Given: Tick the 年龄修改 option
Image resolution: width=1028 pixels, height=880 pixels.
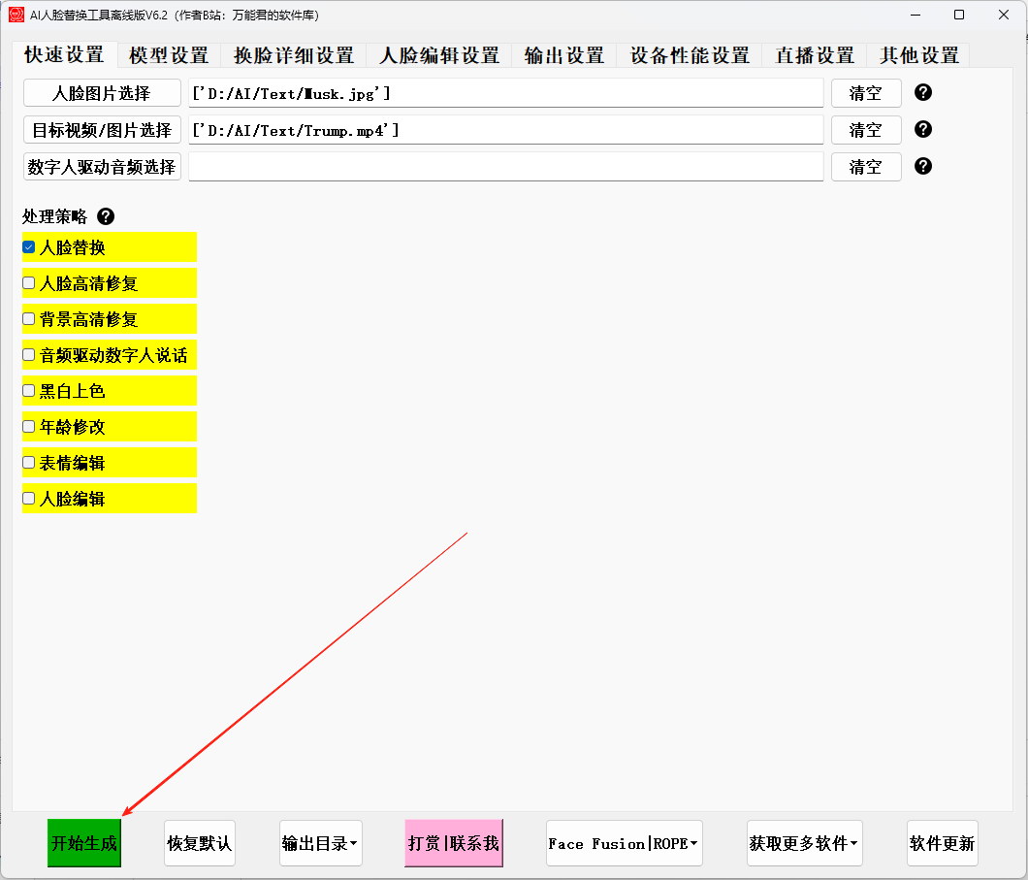Looking at the screenshot, I should tap(29, 427).
